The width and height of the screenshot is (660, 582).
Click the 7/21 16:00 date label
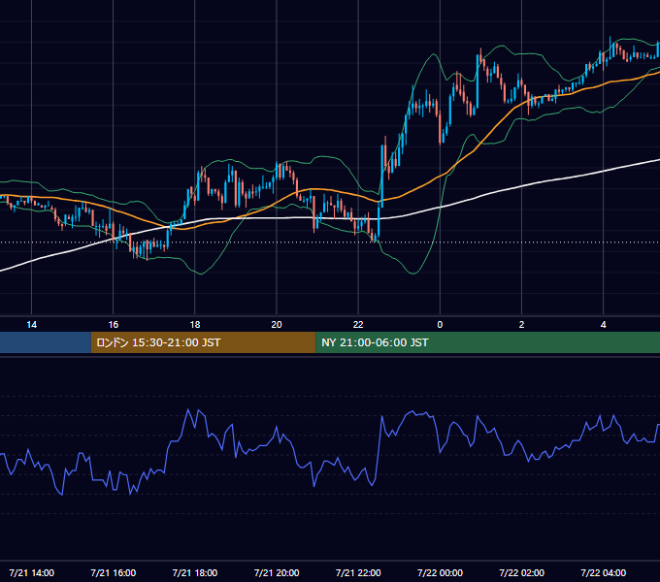tap(114, 572)
